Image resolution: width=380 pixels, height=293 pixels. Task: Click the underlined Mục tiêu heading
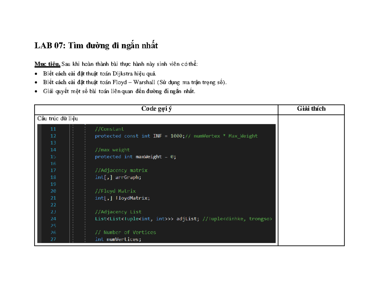(x=47, y=64)
